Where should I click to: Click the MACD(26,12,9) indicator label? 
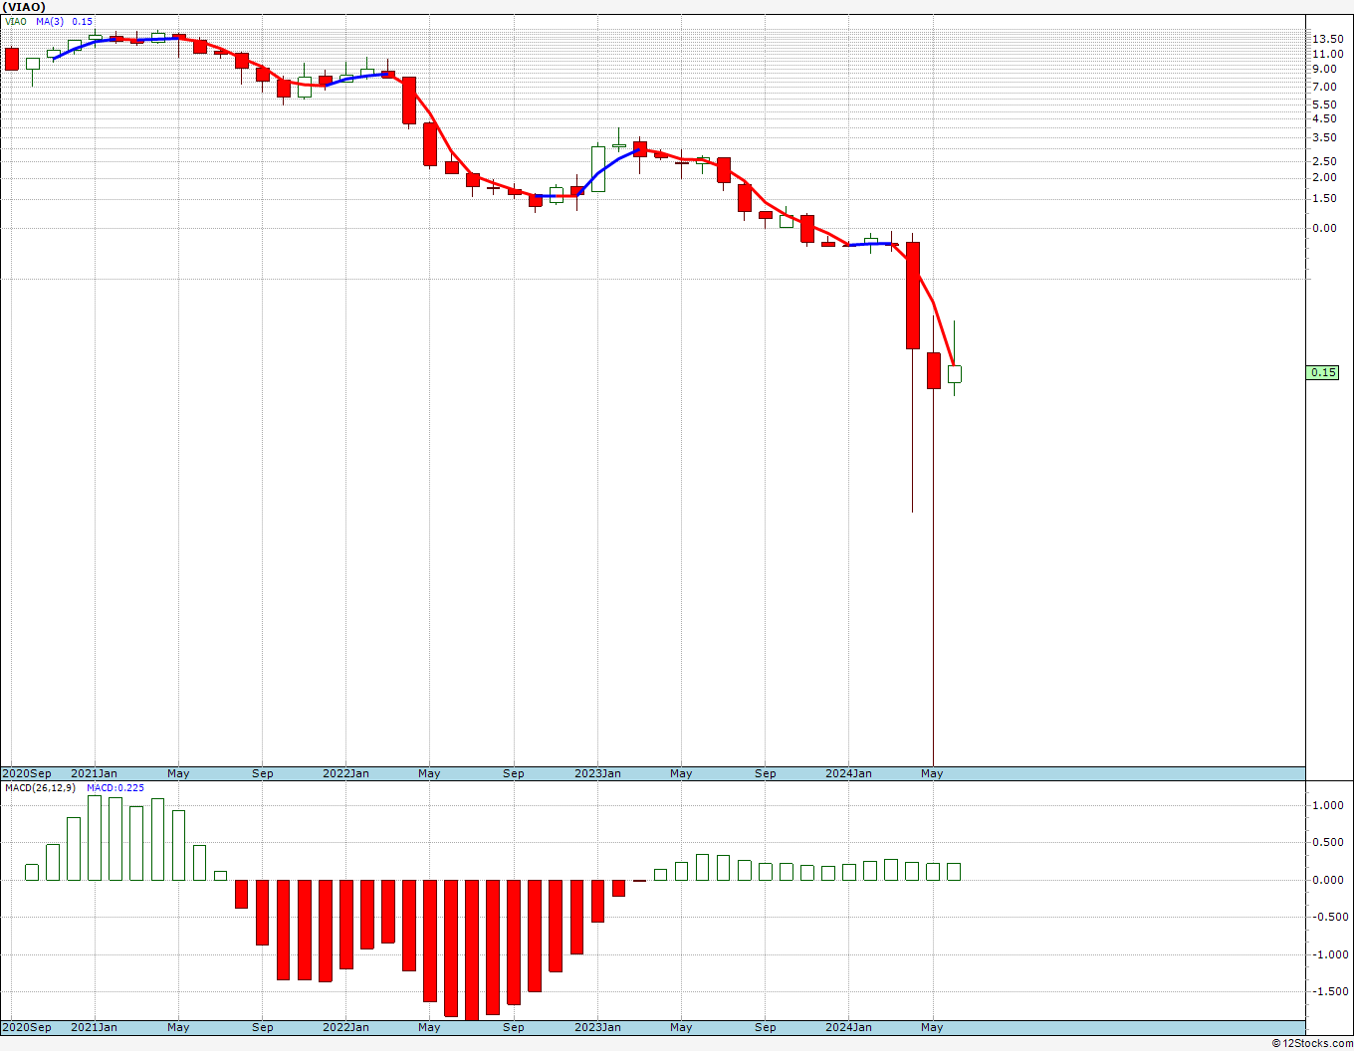(x=40, y=787)
